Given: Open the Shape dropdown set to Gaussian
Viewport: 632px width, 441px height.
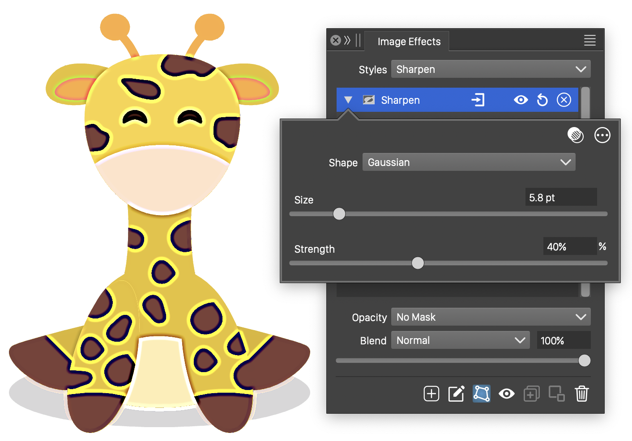Looking at the screenshot, I should coord(469,162).
